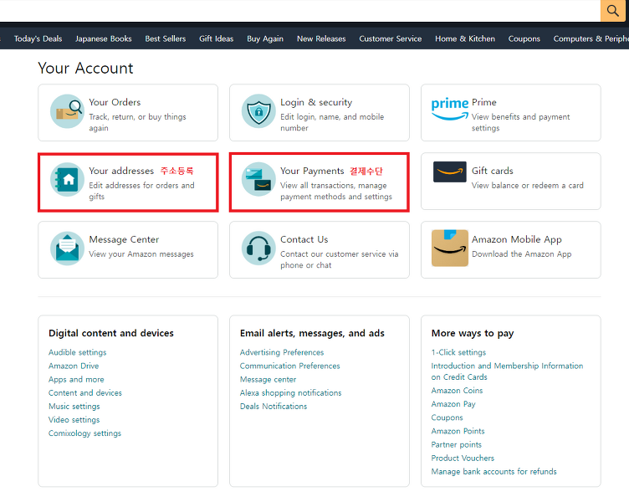Open the Amazon Mobile App card title
This screenshot has height=502, width=629.
(517, 239)
